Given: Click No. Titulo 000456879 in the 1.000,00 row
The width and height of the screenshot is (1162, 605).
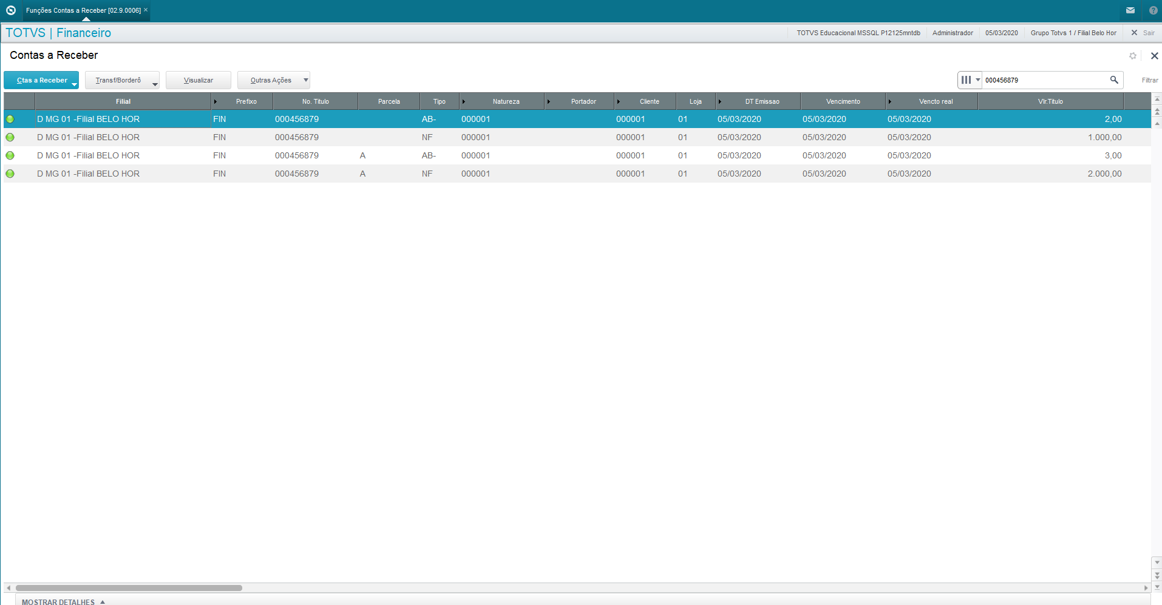Looking at the screenshot, I should tap(297, 137).
